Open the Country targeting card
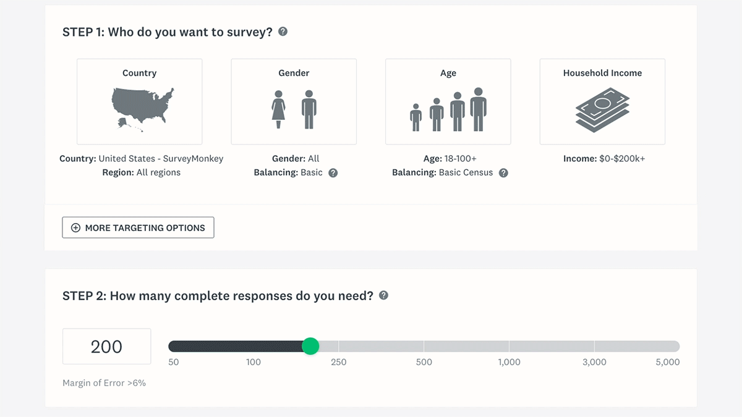Viewport: 742px width, 417px height. point(139,101)
